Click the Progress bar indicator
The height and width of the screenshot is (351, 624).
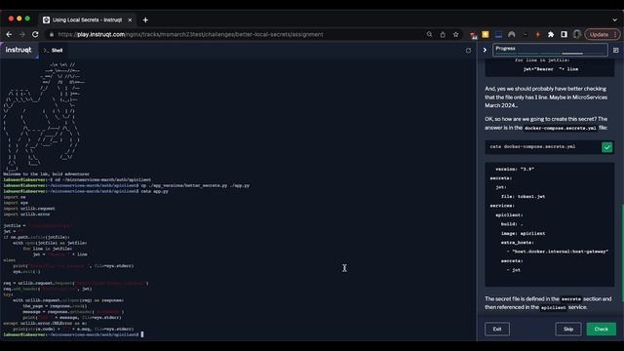[x=550, y=50]
